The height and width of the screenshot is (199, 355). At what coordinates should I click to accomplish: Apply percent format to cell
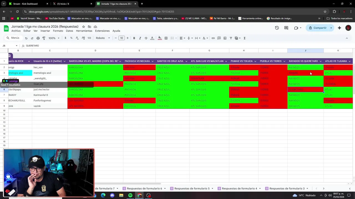[71, 38]
